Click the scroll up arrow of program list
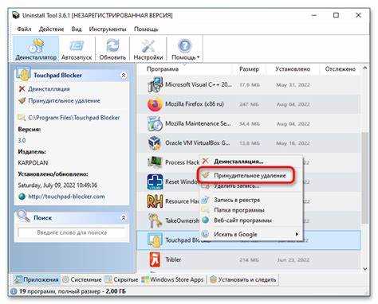 pyautogui.click(x=365, y=68)
